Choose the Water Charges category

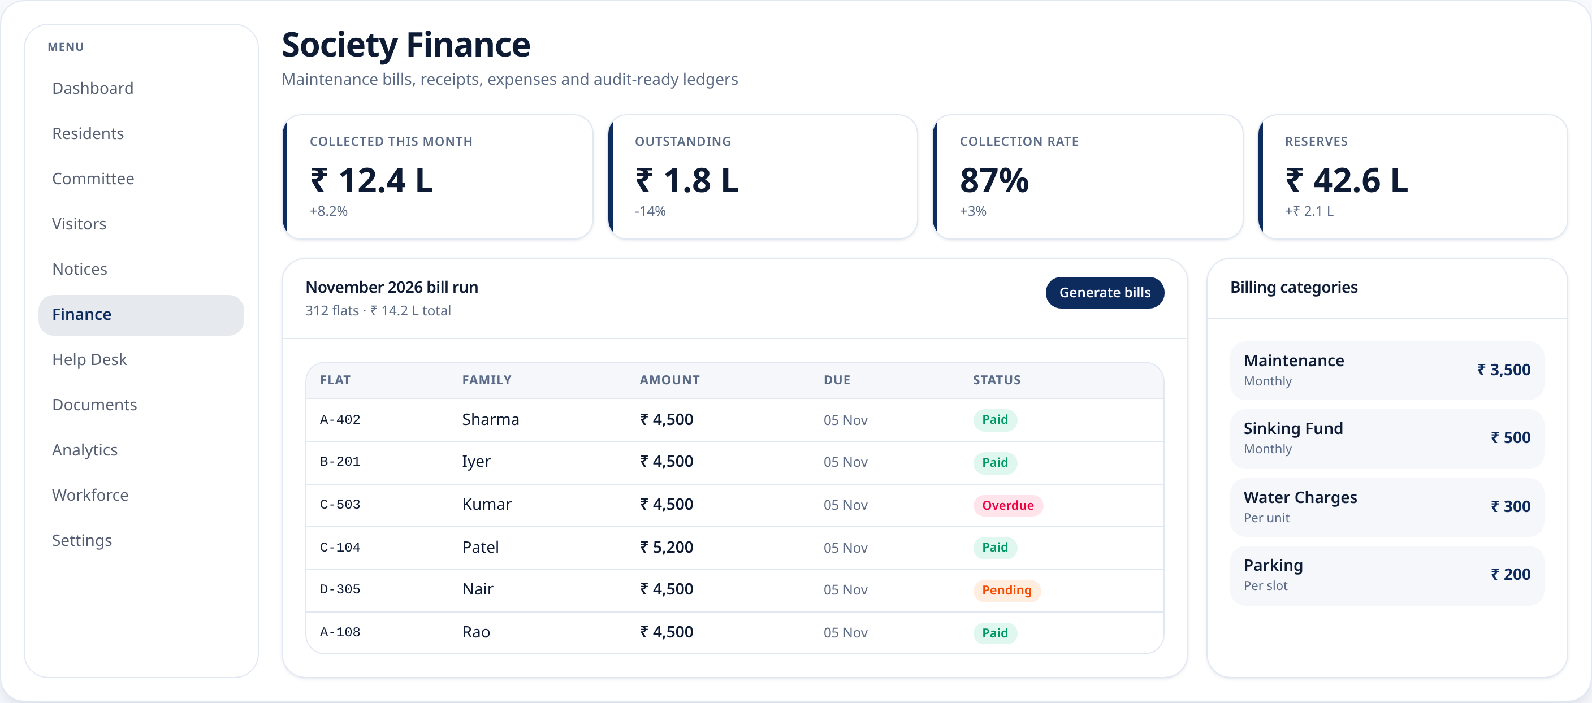click(1387, 506)
